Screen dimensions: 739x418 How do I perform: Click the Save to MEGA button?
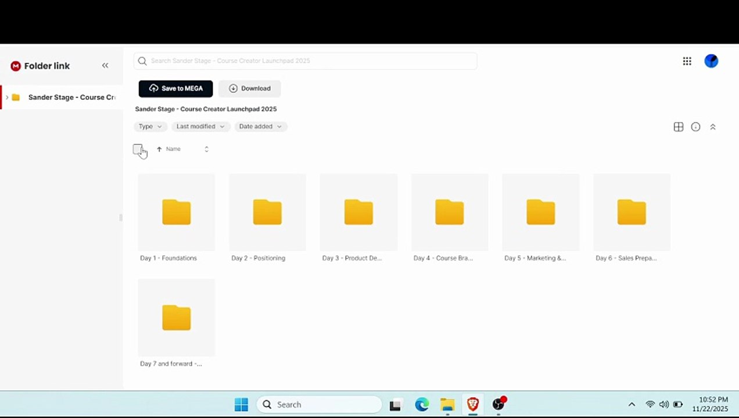pos(175,89)
